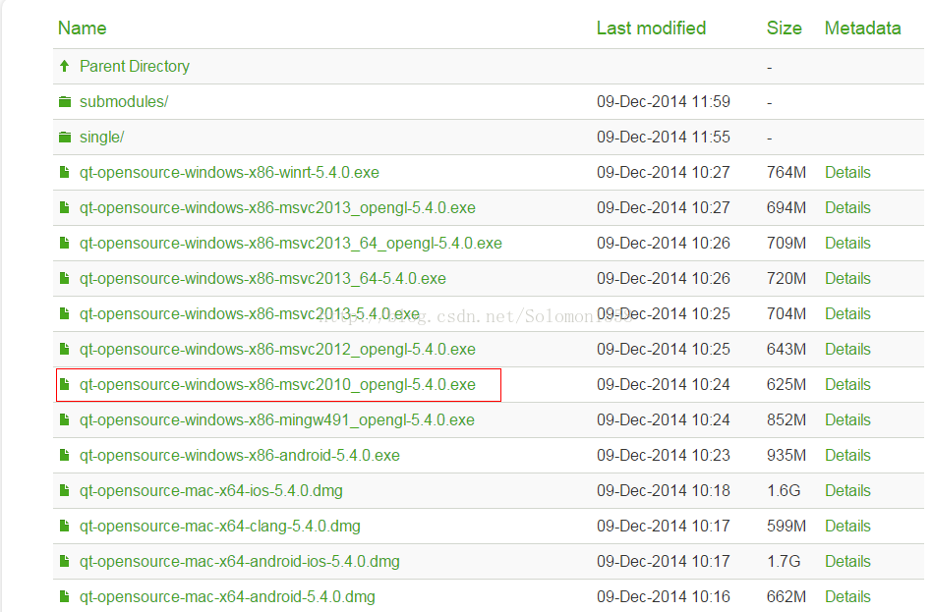Sort by the Name column header
Screen dimensions: 932x612
(x=82, y=28)
